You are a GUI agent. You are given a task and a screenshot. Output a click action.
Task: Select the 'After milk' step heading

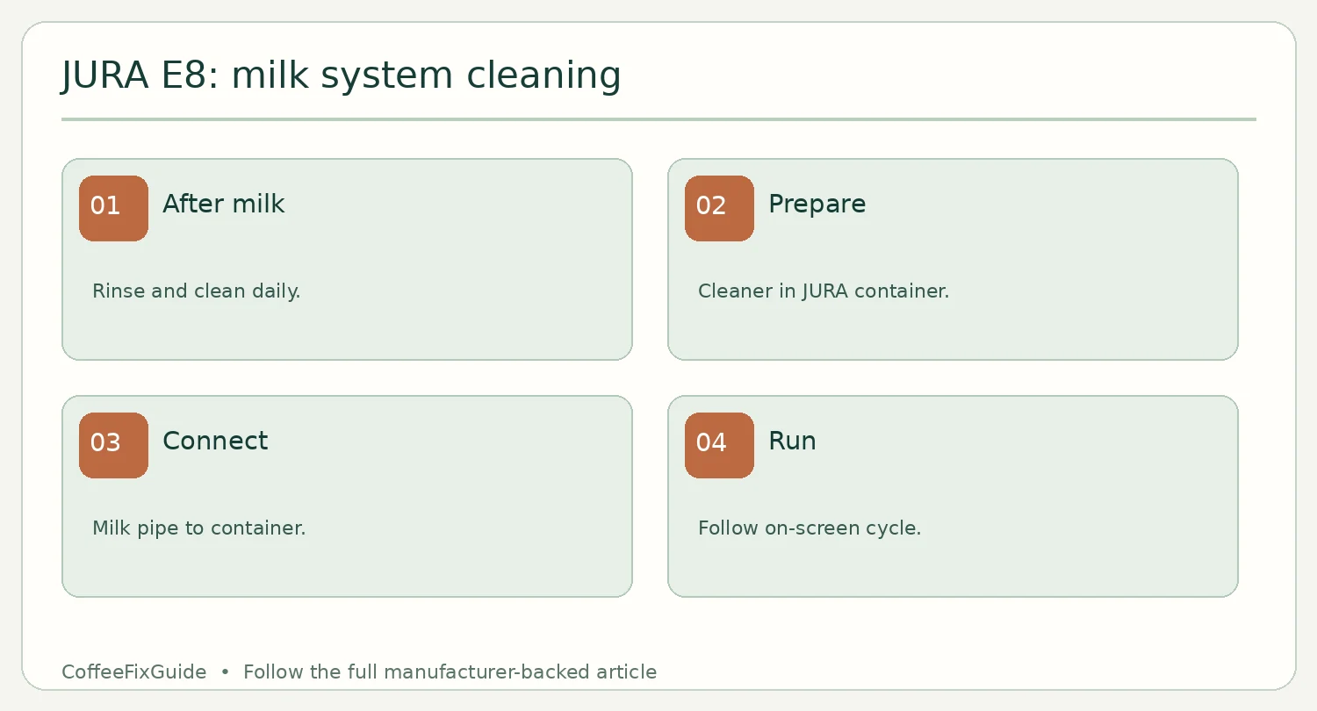224,205
